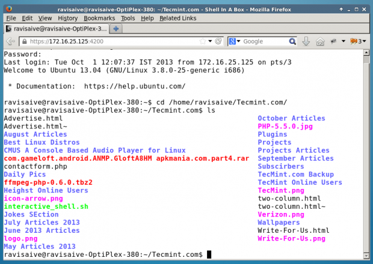Click the magnifier search icon

point(292,41)
